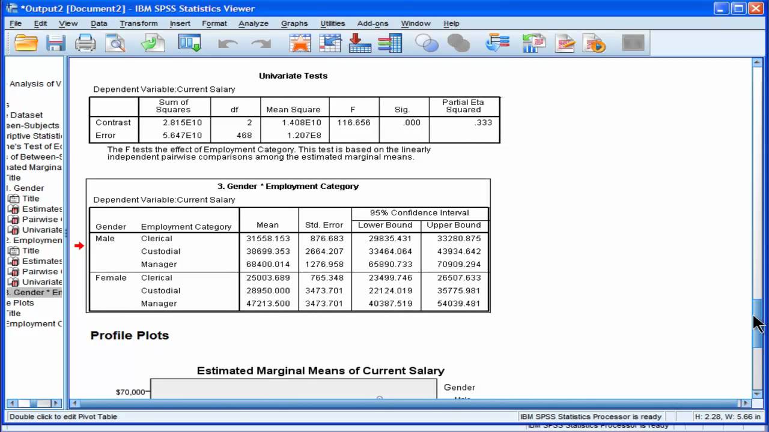Screen dimensions: 769x432
Task: Select Dataset item in outline pane
Action: click(x=26, y=115)
